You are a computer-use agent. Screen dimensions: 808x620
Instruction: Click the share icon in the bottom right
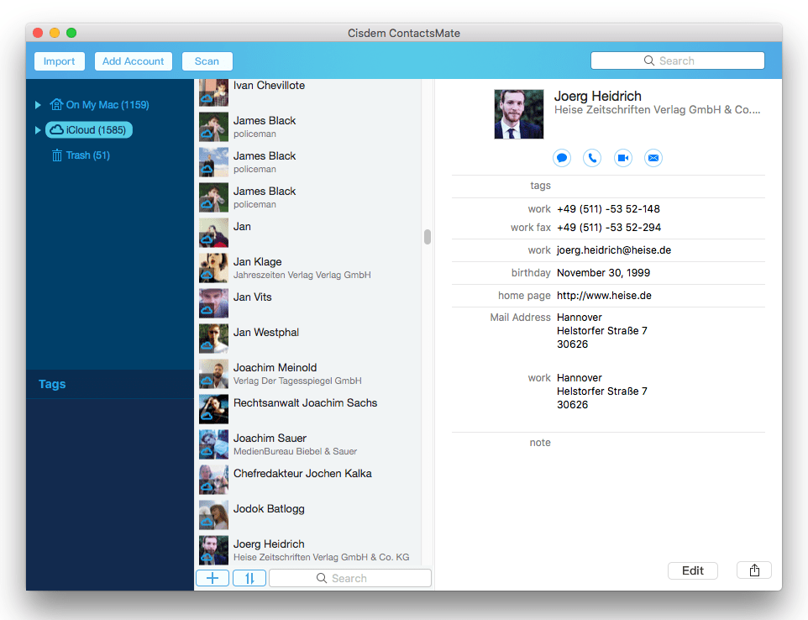pyautogui.click(x=753, y=570)
